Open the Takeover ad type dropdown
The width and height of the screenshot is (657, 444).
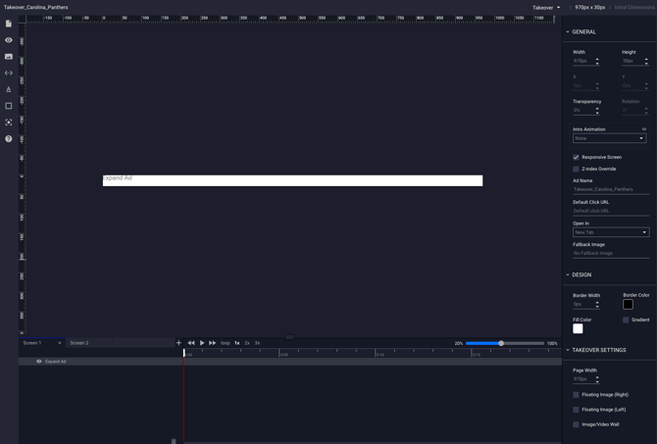pos(546,8)
